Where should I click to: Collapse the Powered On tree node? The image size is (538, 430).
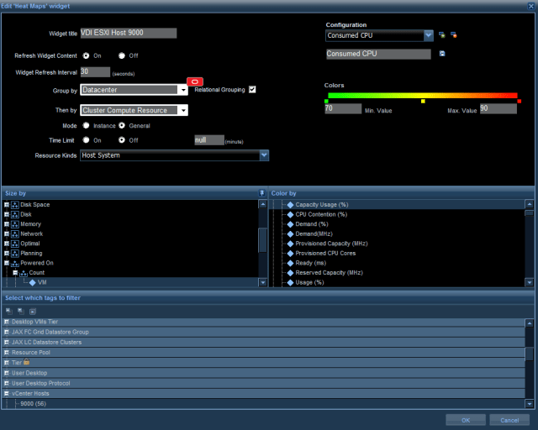pos(7,263)
